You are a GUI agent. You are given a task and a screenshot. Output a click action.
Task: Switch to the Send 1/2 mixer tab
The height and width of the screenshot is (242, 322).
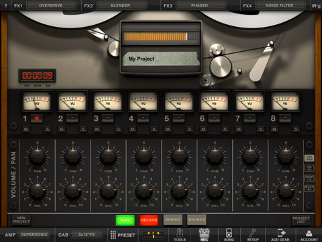[309, 178]
